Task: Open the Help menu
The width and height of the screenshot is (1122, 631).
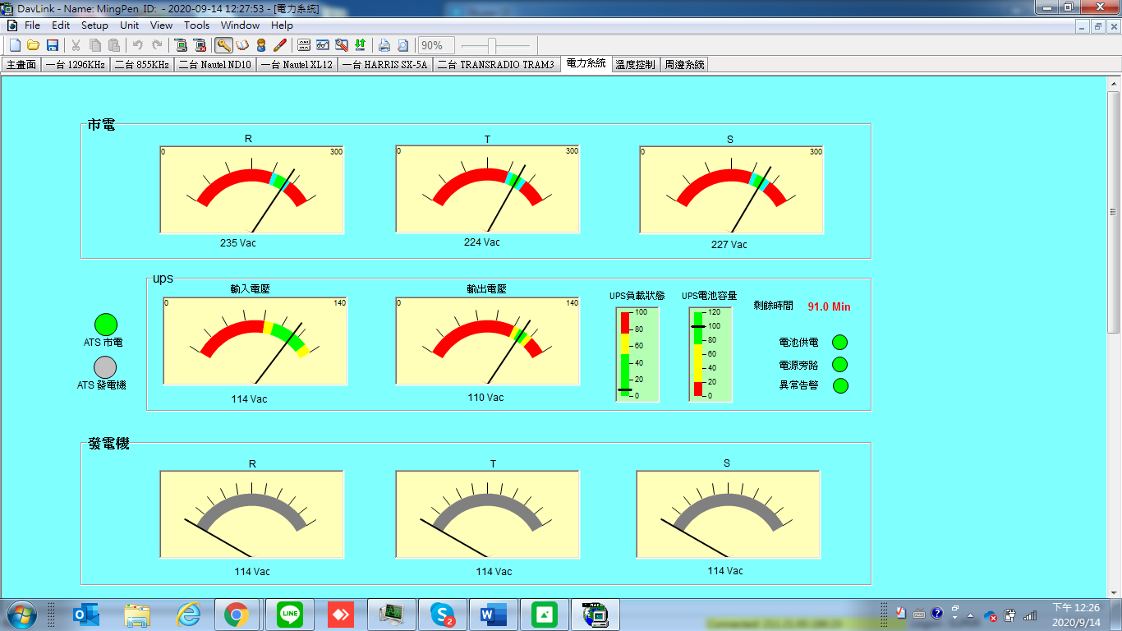Action: tap(282, 25)
